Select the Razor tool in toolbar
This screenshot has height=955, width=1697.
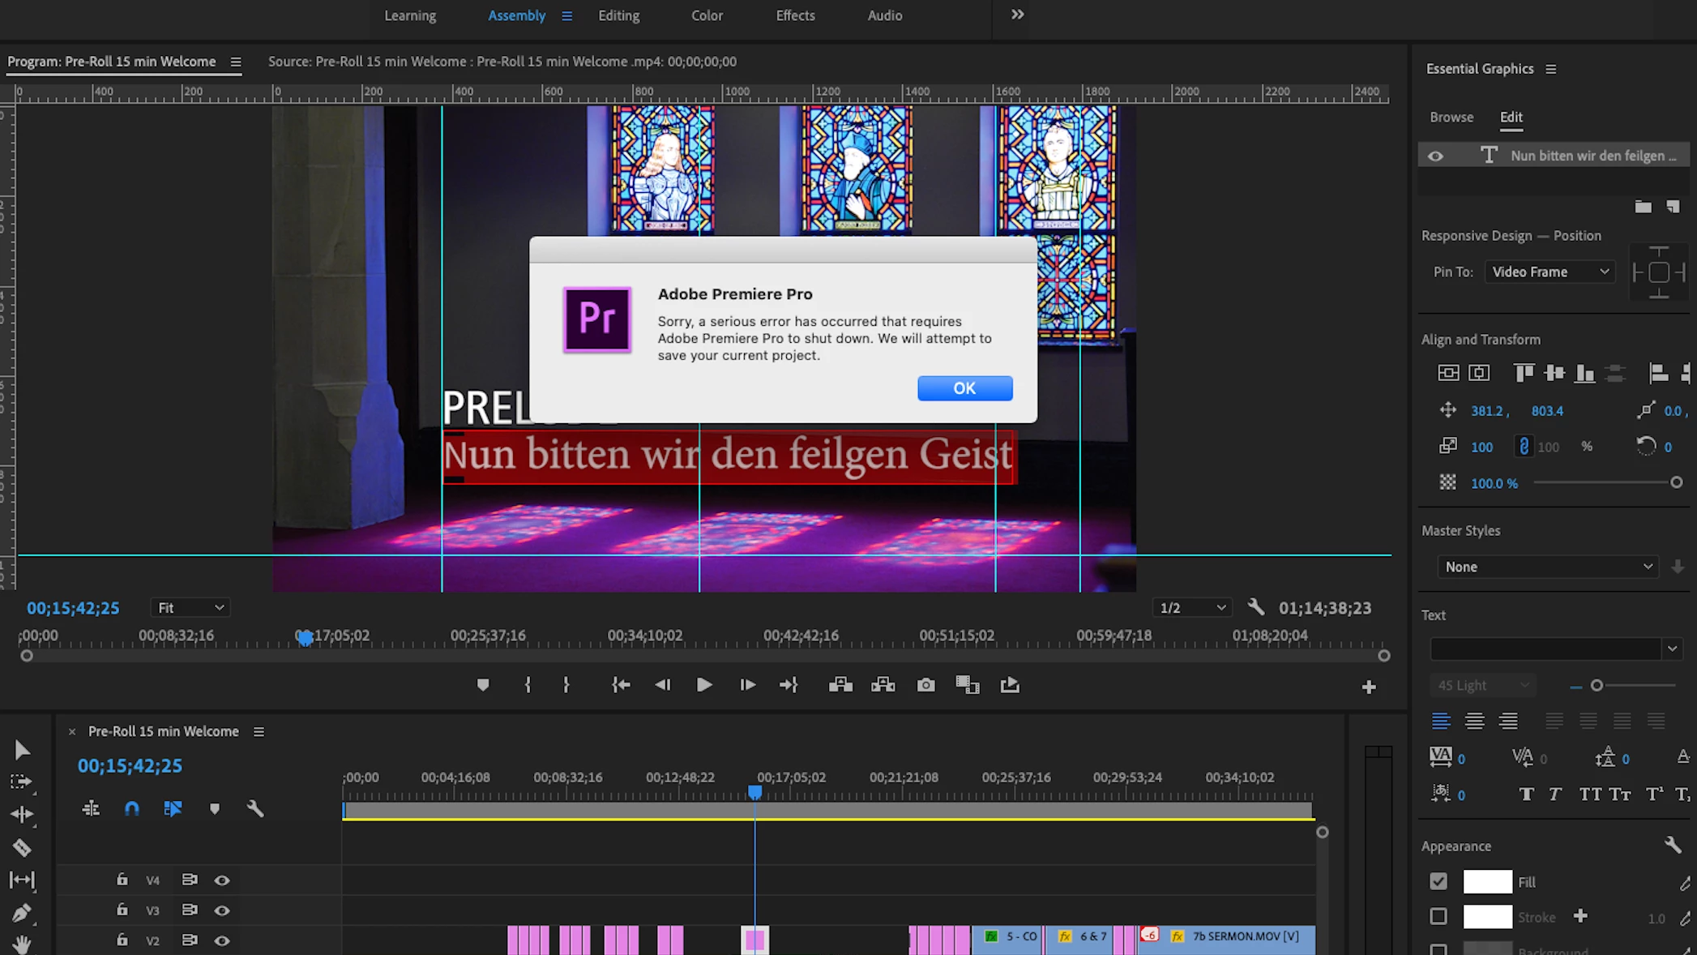[22, 848]
